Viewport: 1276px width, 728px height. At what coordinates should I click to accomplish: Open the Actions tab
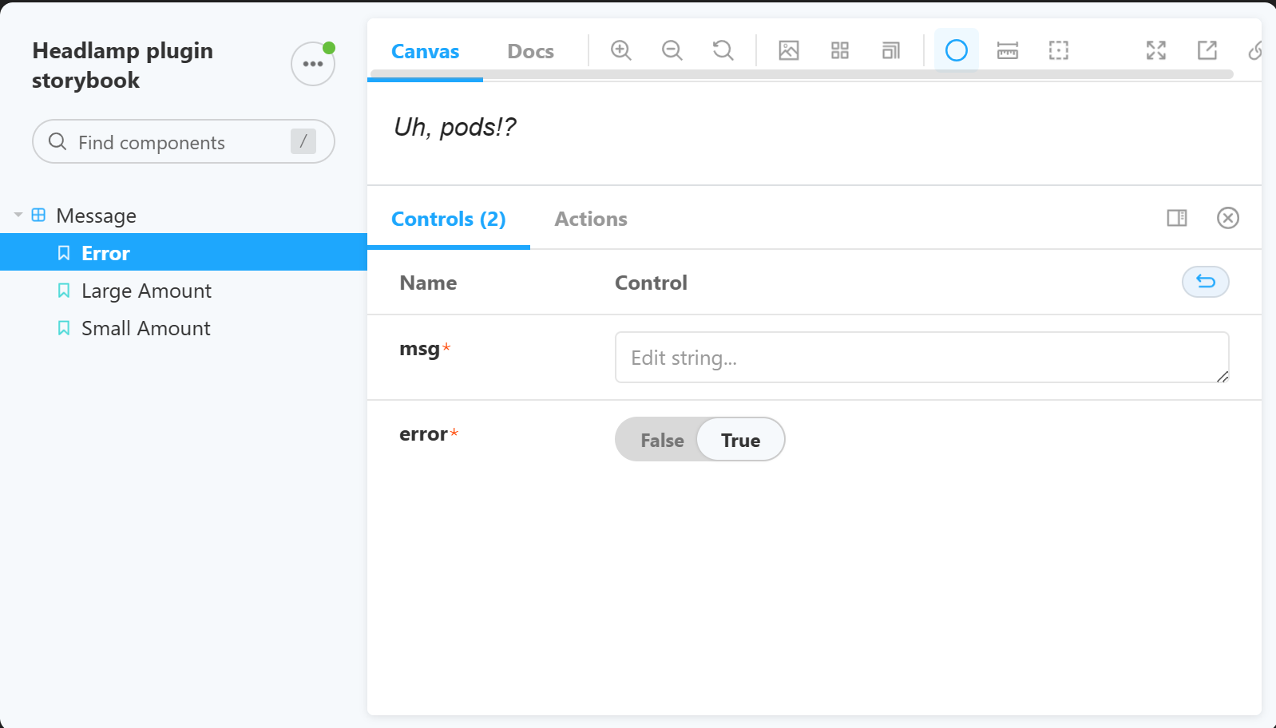591,219
